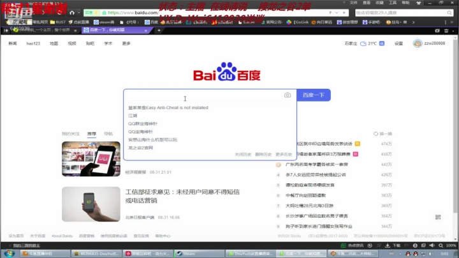Close the 百度一下 tab
The height and width of the screenshot is (258, 459).
pos(146,30)
